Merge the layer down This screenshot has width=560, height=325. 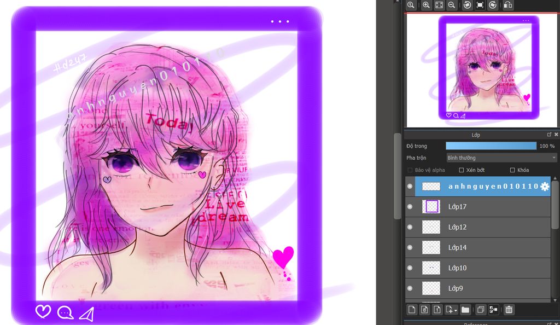coord(494,310)
